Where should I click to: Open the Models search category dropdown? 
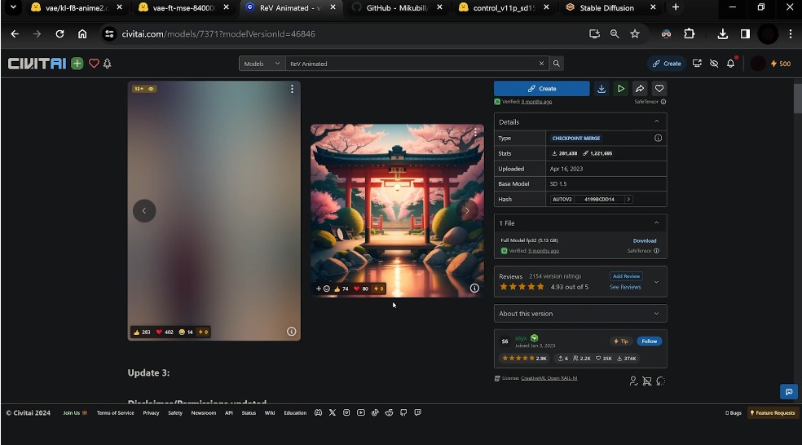pos(262,64)
